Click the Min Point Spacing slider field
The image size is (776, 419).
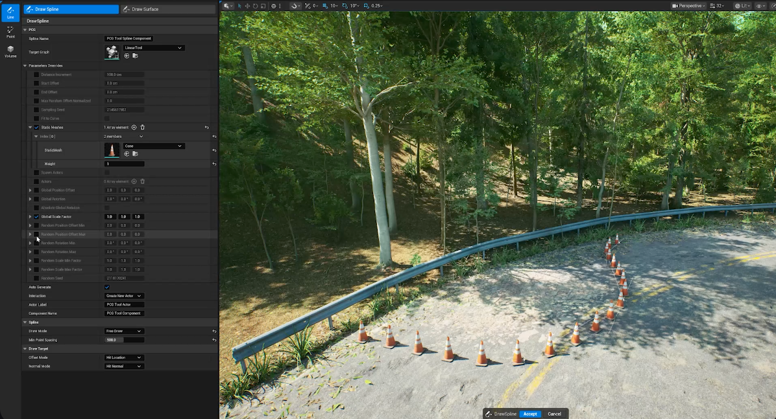pos(124,340)
